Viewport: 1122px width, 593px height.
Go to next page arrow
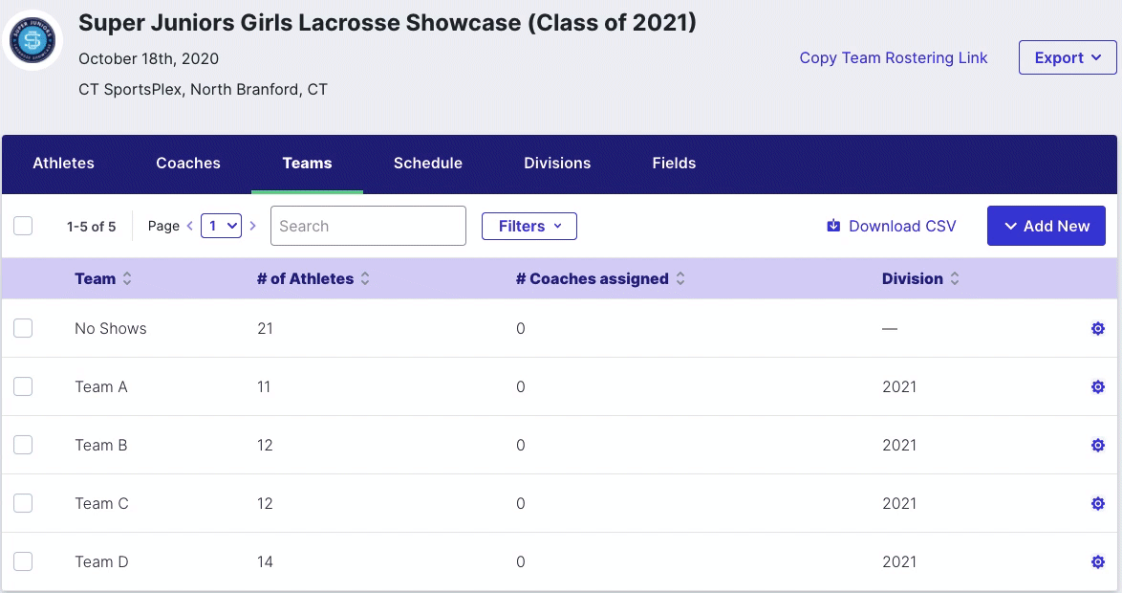tap(252, 226)
